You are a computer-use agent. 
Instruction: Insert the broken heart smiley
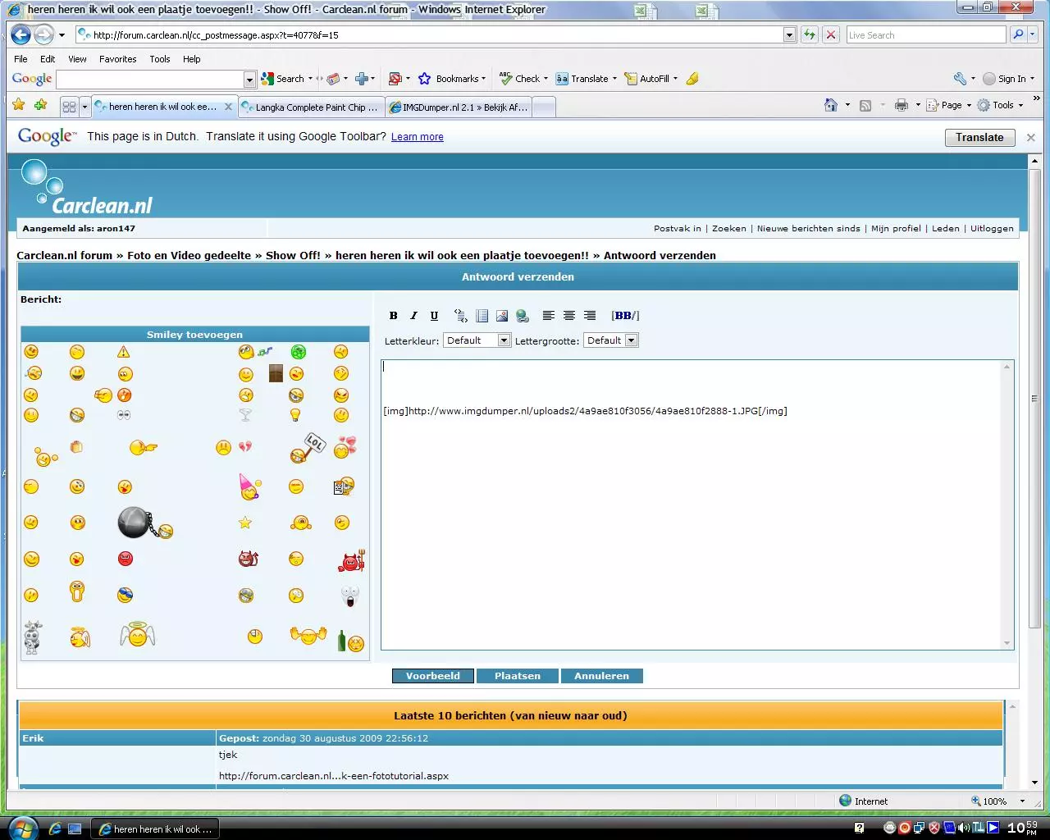click(245, 447)
